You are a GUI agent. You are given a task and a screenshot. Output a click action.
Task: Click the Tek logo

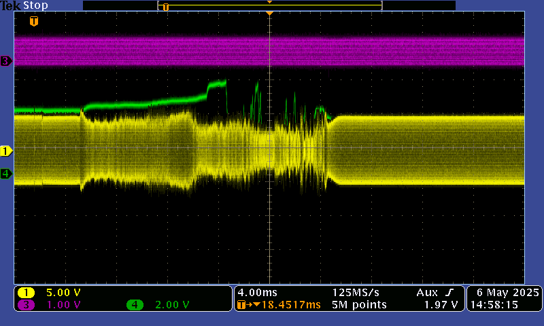(x=11, y=5)
